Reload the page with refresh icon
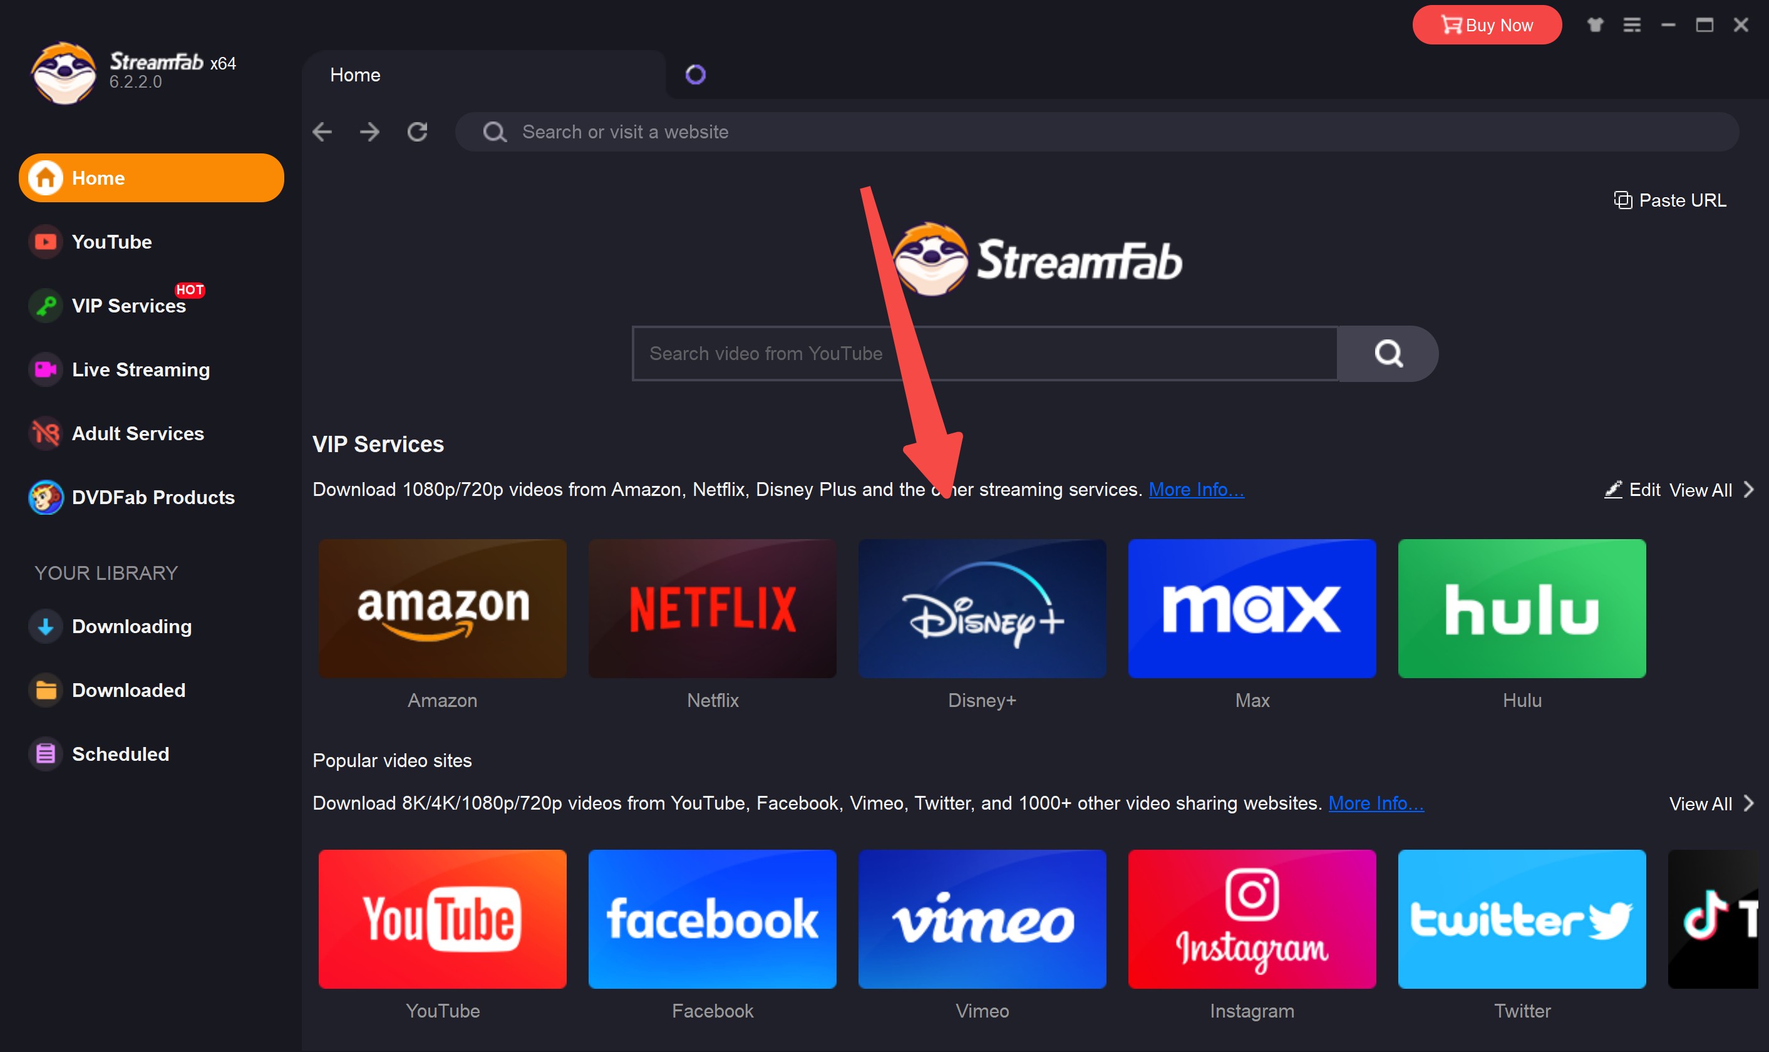Viewport: 1769px width, 1052px height. 418,132
